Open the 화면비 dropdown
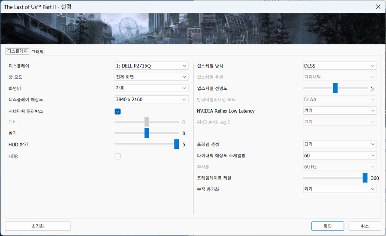 151,88
